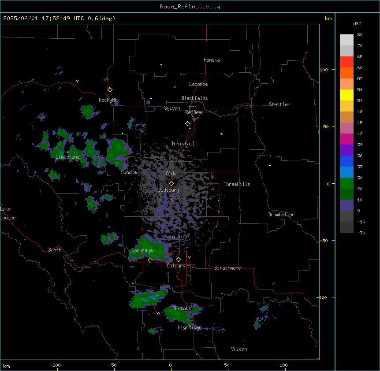380x371 pixels.
Task: Click the Sundre town label
Action: tap(129, 172)
